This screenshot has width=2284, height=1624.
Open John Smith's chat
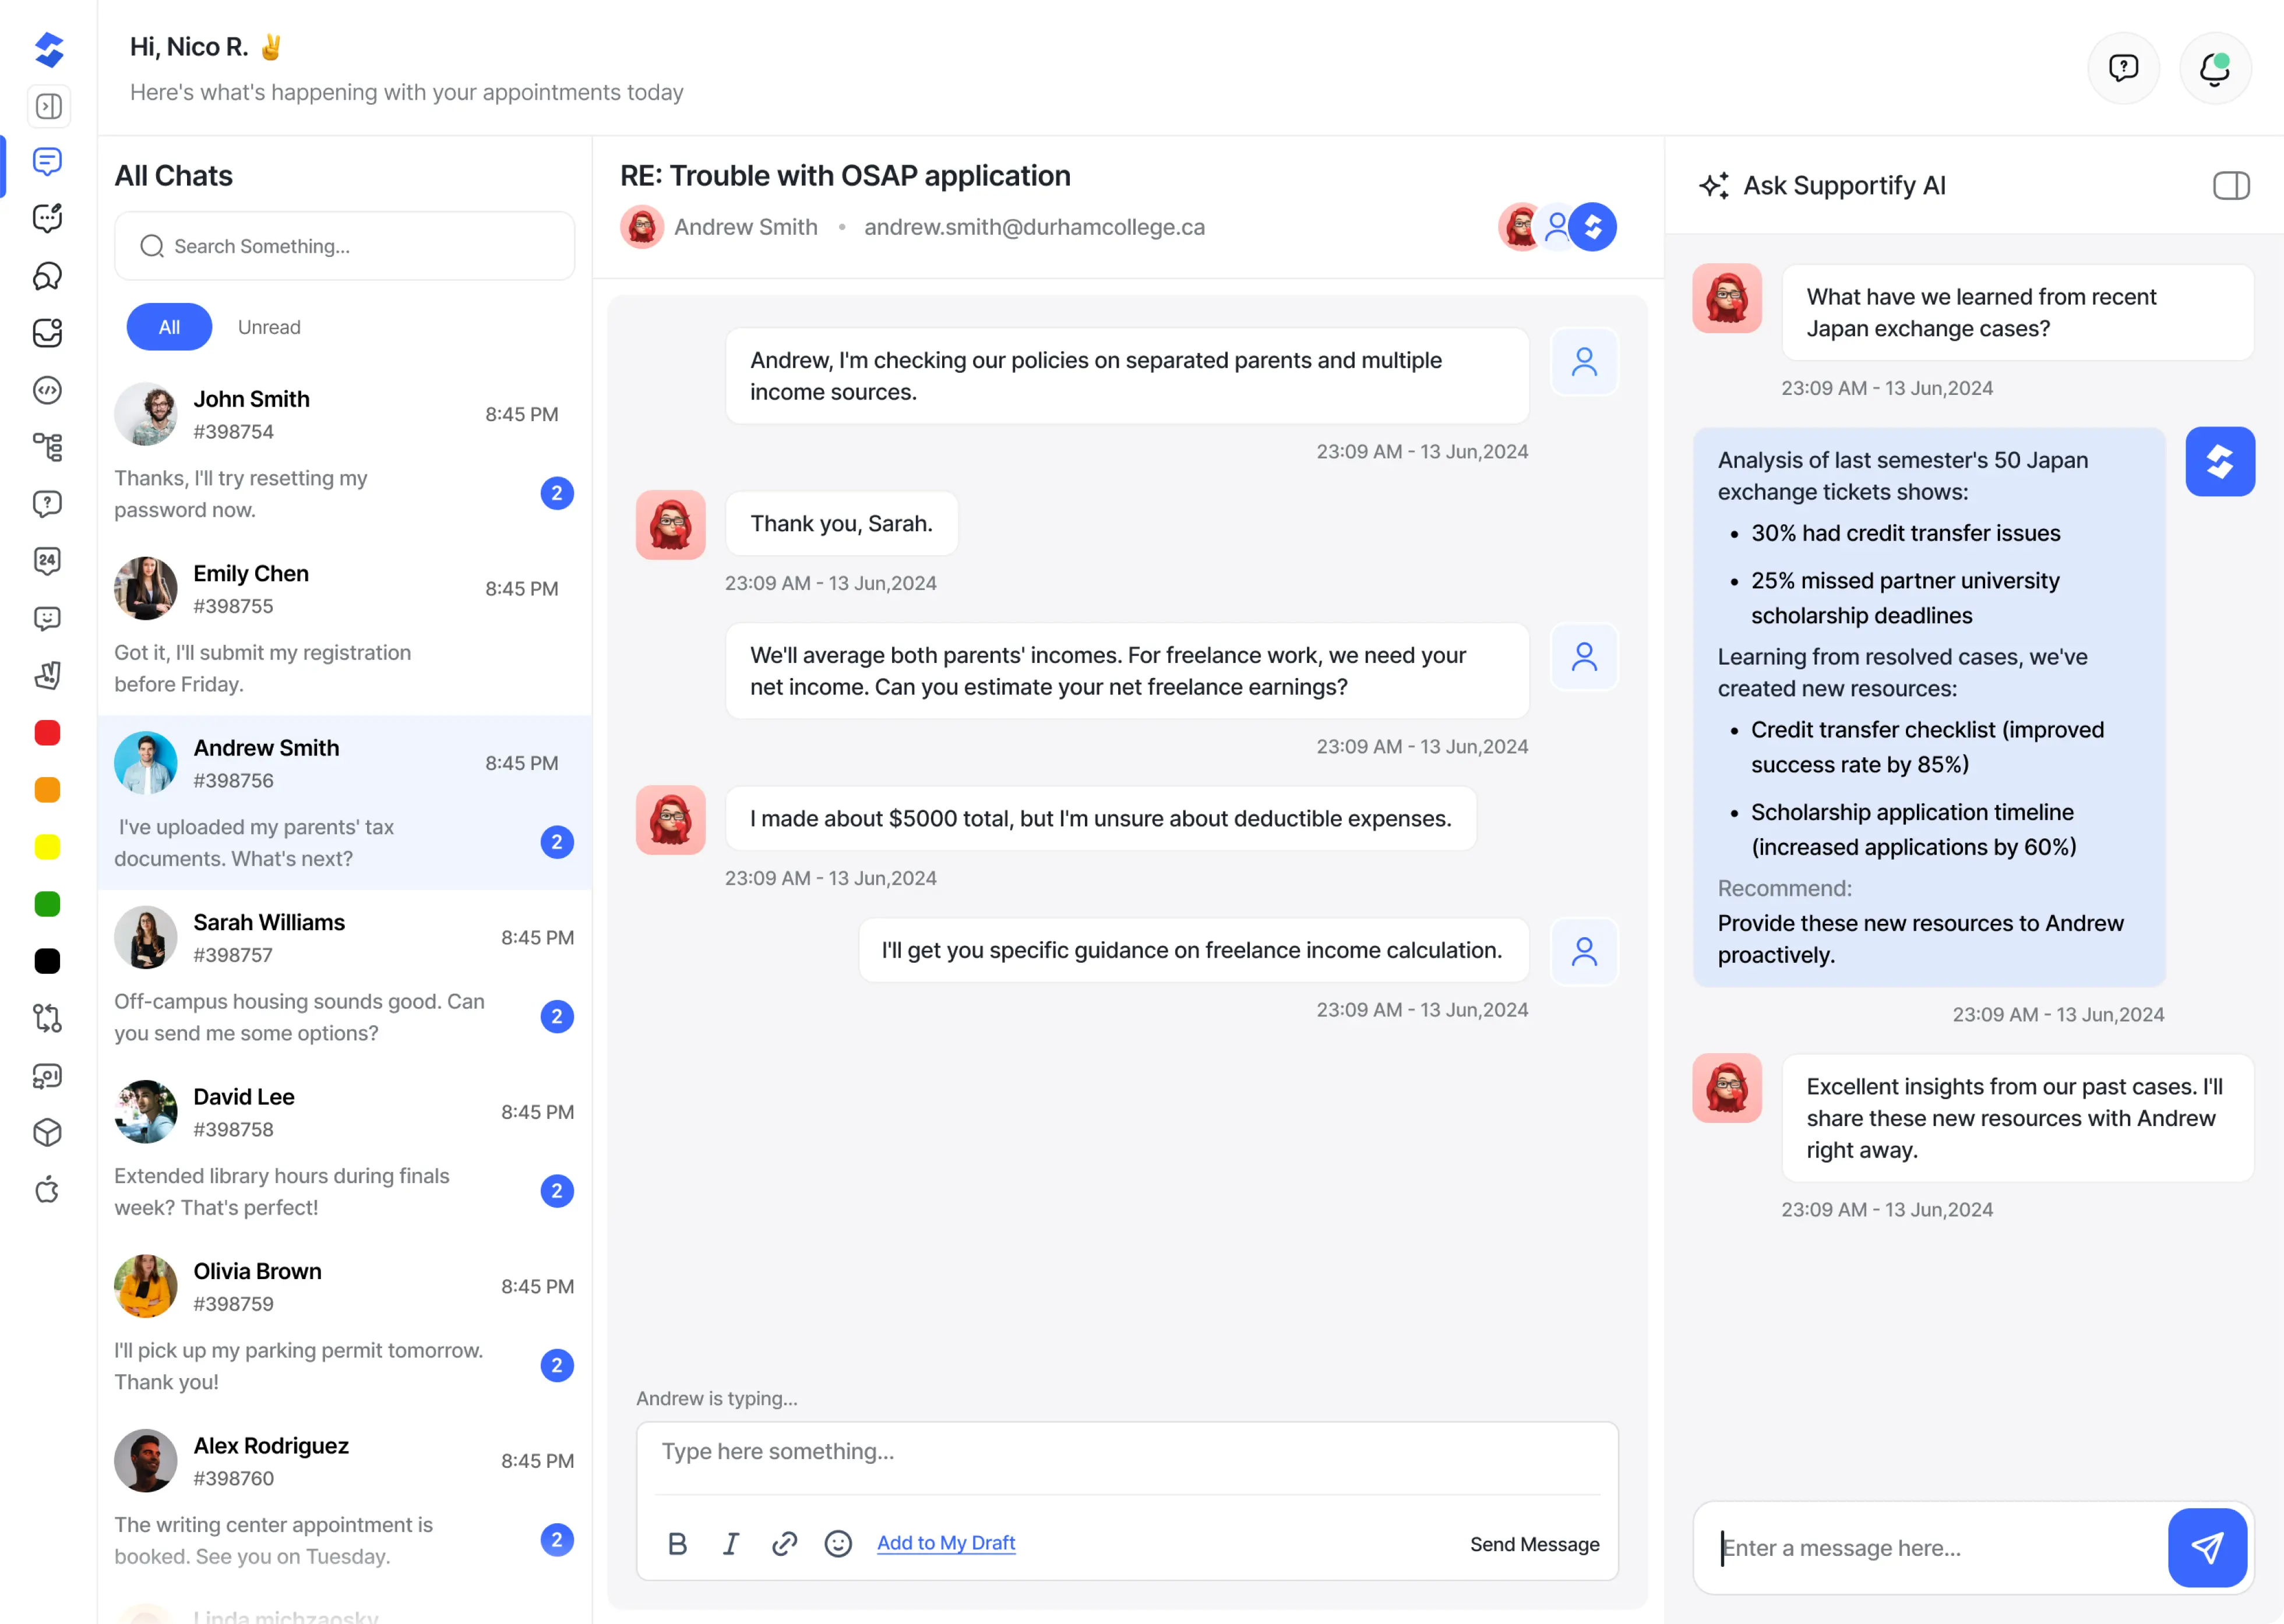click(x=344, y=453)
